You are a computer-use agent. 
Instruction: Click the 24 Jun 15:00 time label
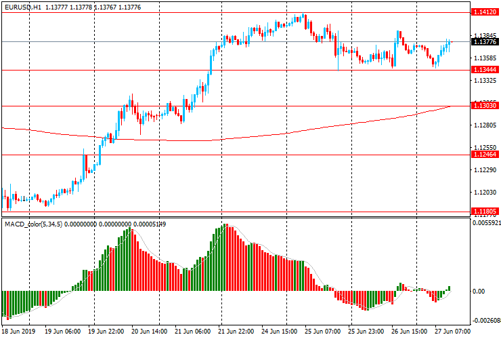(x=280, y=331)
